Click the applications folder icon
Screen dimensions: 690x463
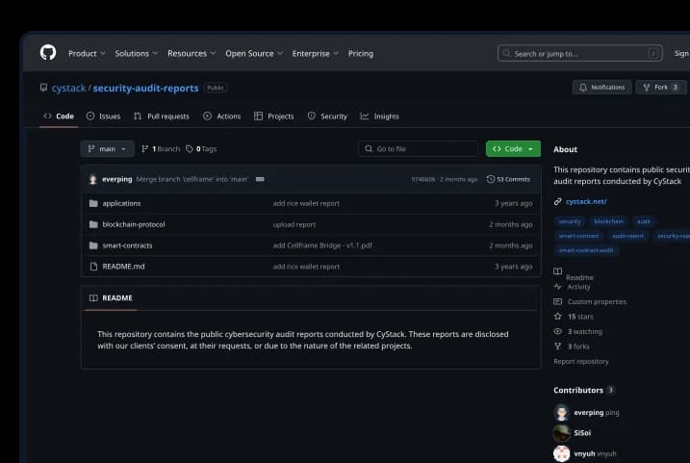[x=93, y=203]
